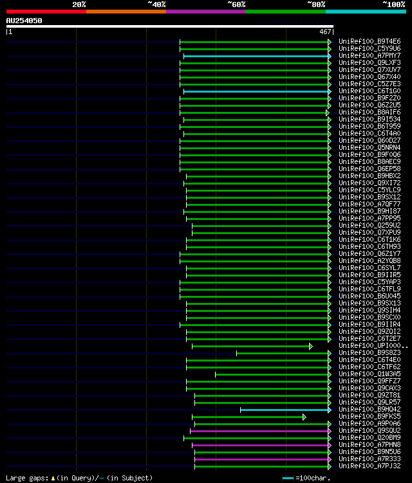The height and width of the screenshot is (483, 412).
Task: Click the UniRef100_A7QF77 label
Action: click(x=370, y=205)
